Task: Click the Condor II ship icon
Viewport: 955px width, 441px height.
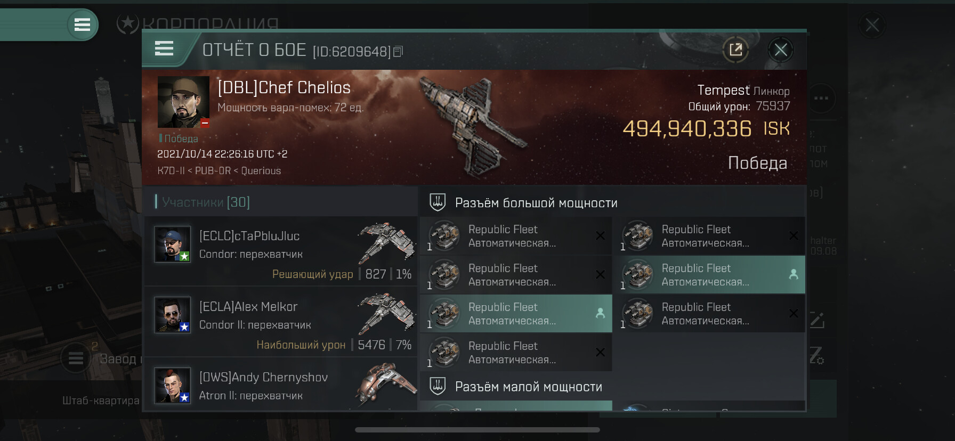Action: 386,314
